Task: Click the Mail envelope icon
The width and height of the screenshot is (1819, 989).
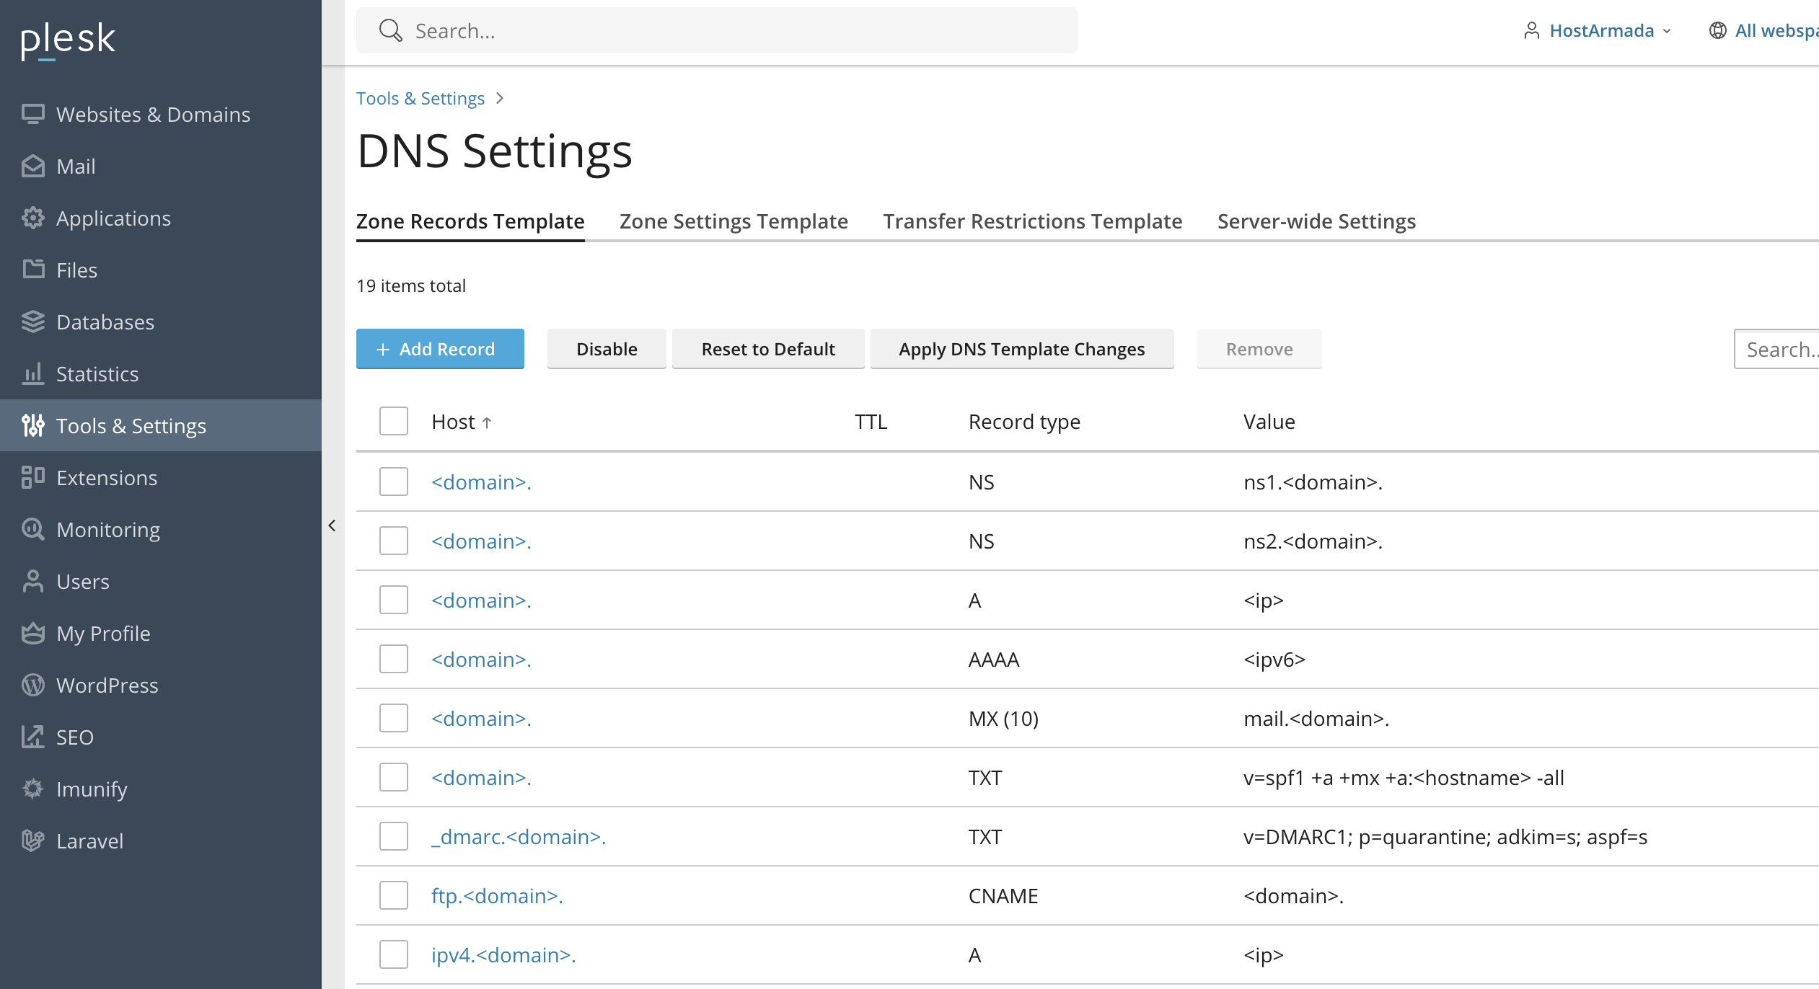Action: click(33, 167)
